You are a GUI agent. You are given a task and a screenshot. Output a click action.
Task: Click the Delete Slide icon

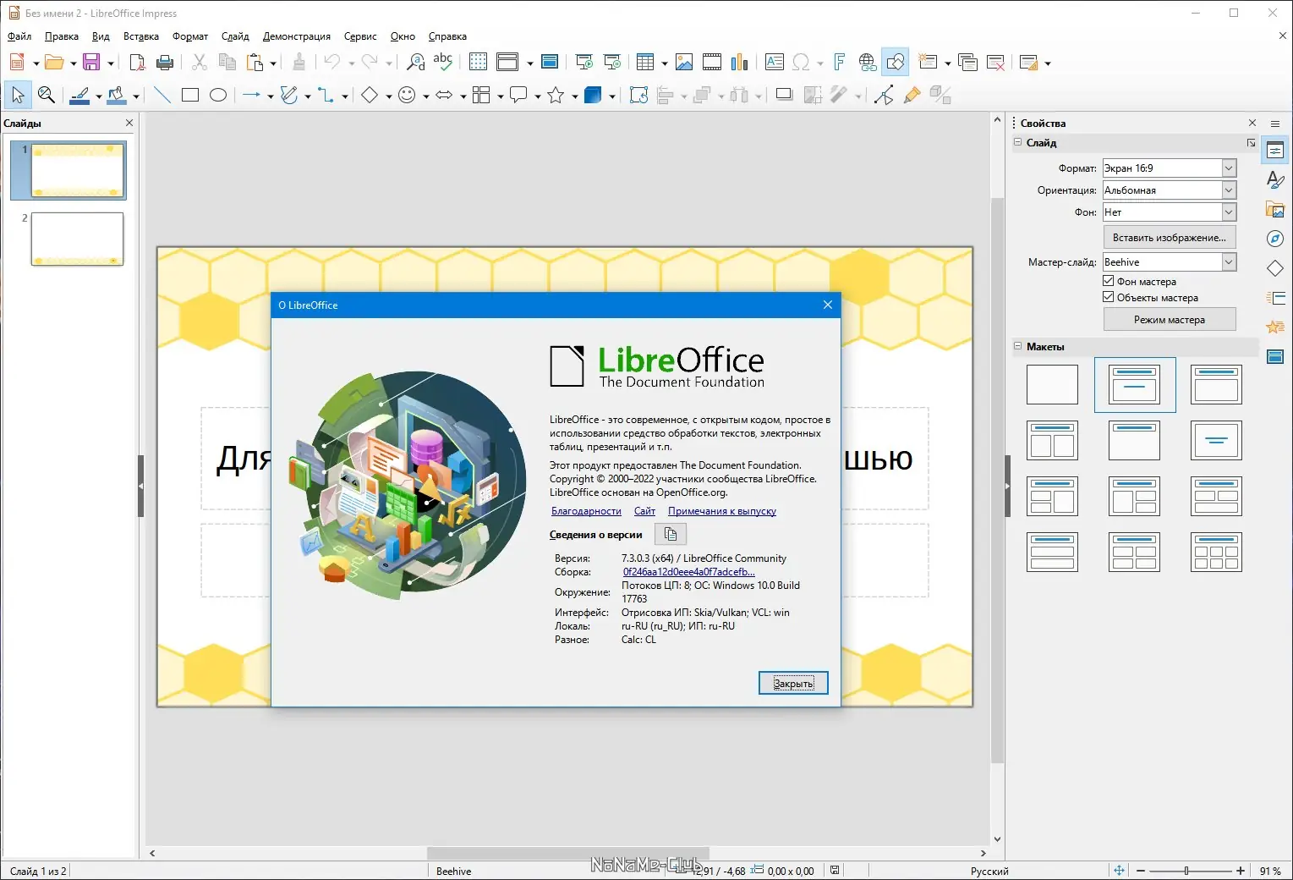[x=995, y=62]
